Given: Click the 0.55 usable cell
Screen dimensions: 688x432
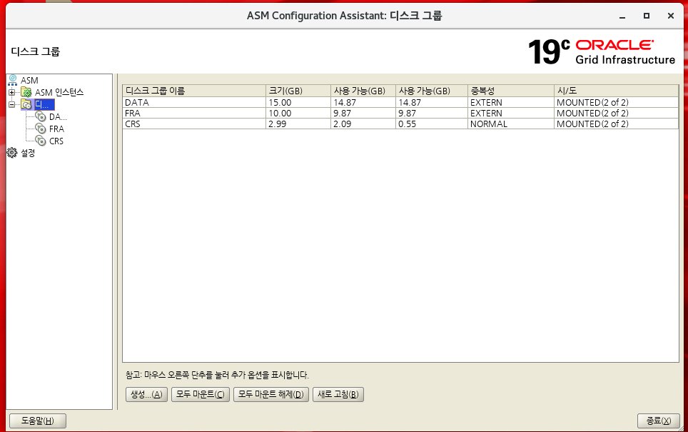Looking at the screenshot, I should click(x=432, y=124).
